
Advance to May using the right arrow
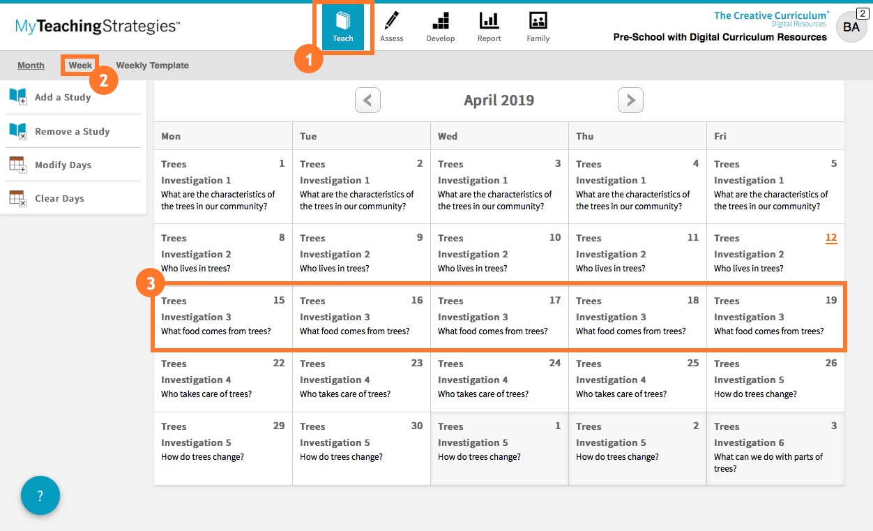coord(630,100)
